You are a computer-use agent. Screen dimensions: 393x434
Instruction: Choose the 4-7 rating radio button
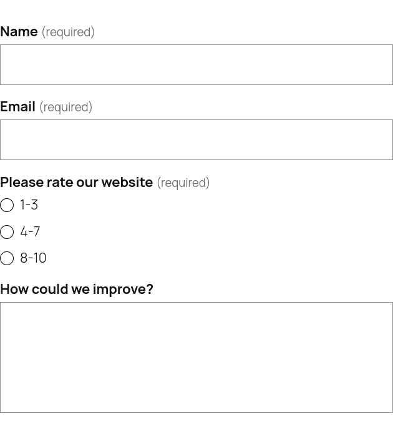(x=7, y=232)
